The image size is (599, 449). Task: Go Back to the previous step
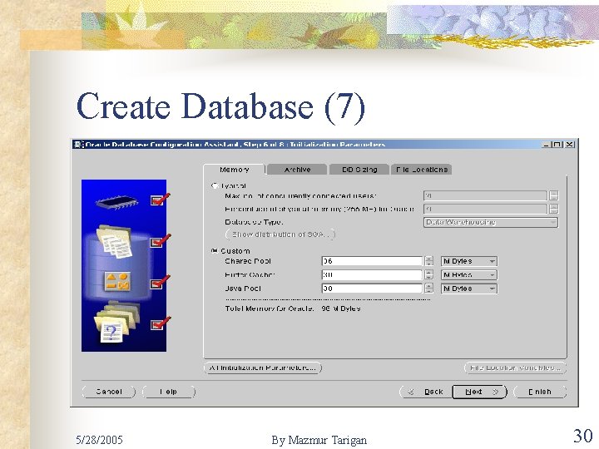point(426,392)
